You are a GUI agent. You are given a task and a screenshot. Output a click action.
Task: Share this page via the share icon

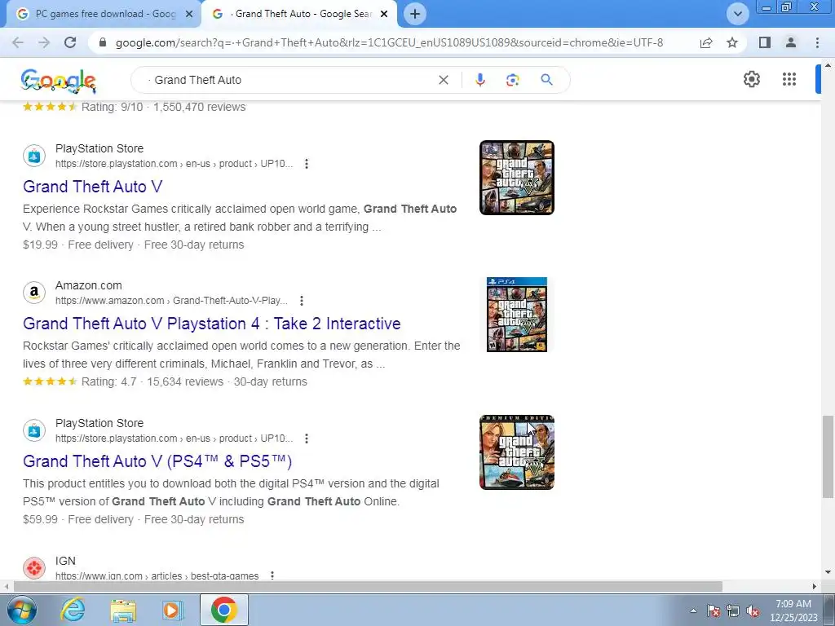coord(706,42)
